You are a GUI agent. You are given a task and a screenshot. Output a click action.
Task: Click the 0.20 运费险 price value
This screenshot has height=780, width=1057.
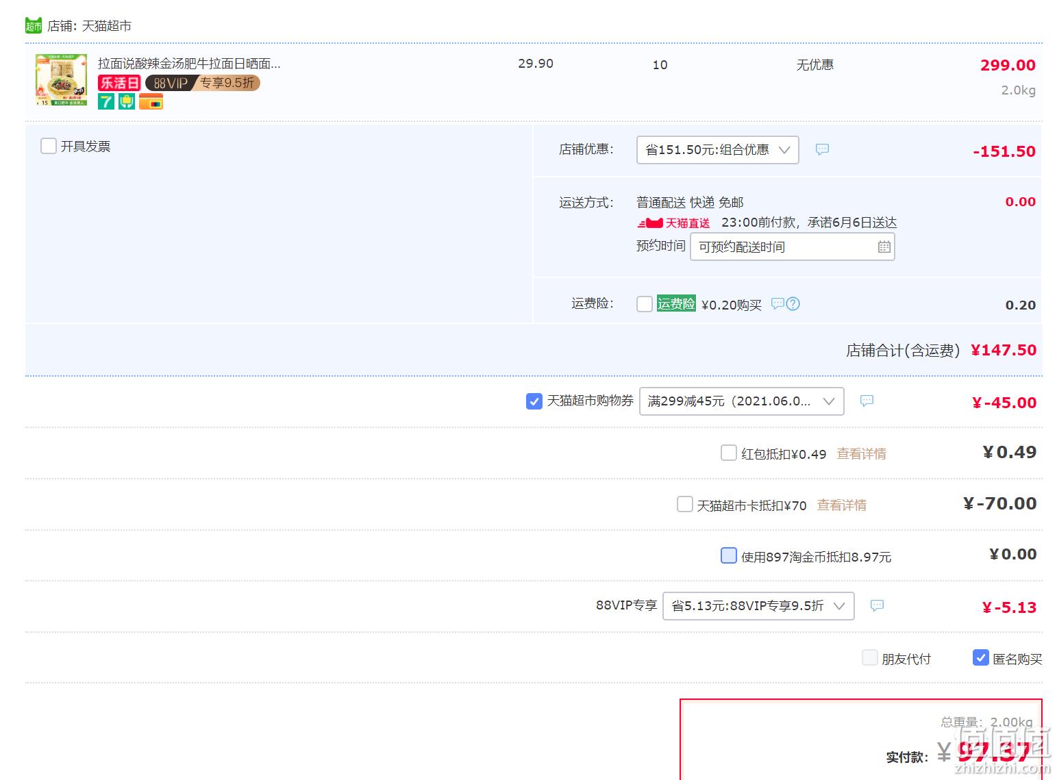pos(1021,305)
